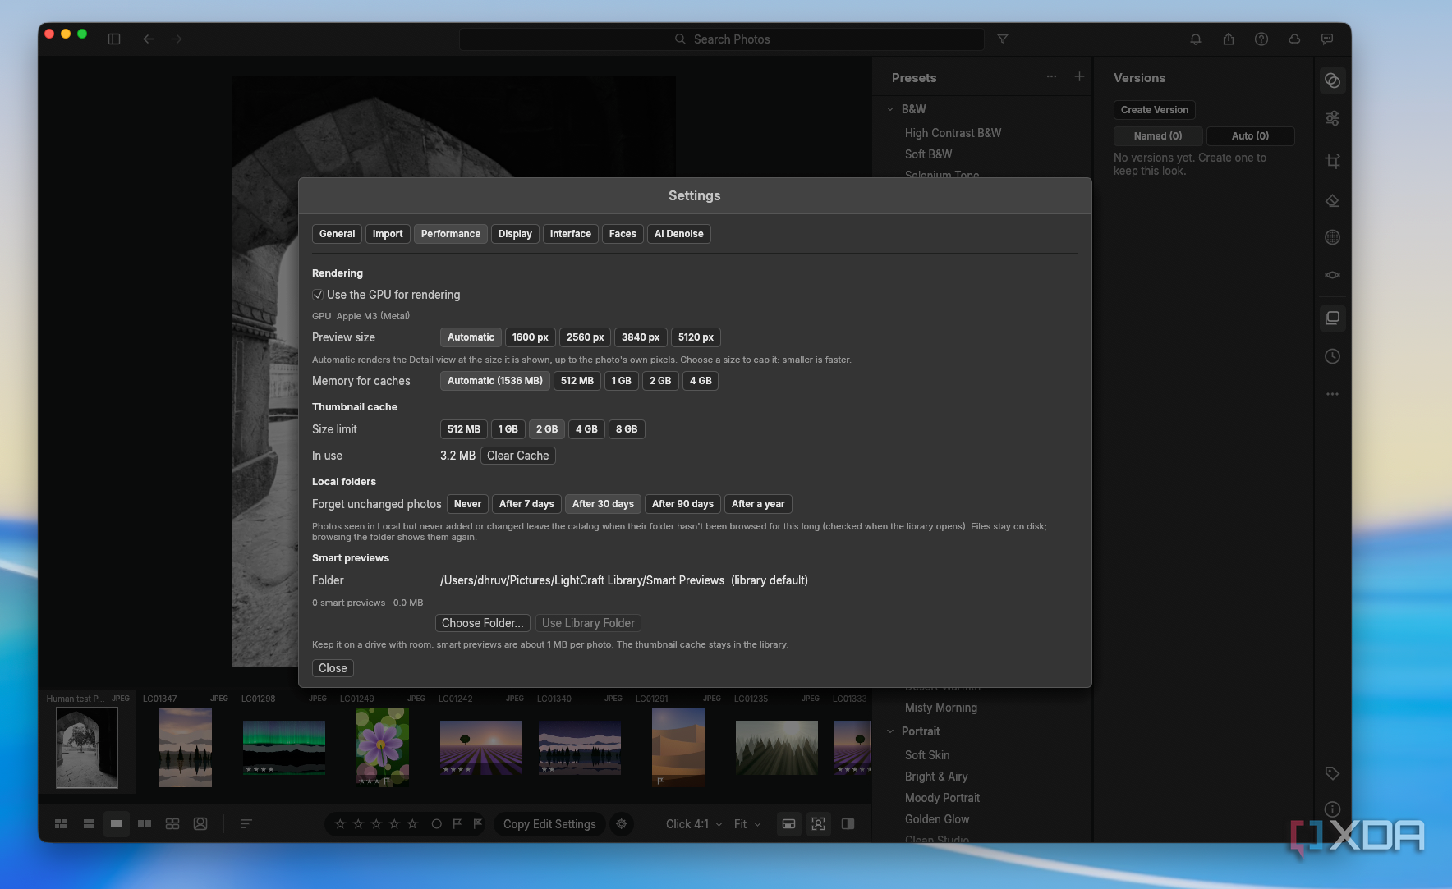Click the notifications bell icon
The height and width of the screenshot is (889, 1452).
click(x=1196, y=39)
